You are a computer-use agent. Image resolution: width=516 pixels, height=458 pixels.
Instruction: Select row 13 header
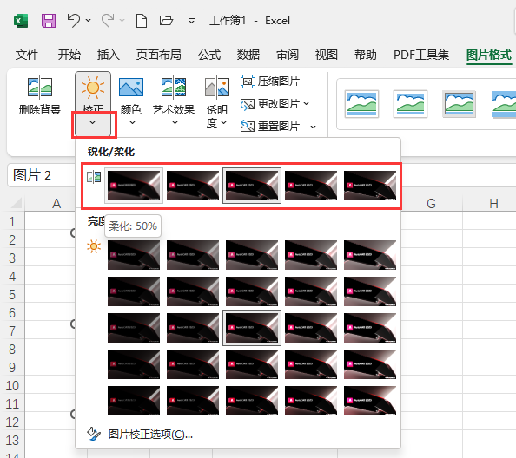click(12, 441)
